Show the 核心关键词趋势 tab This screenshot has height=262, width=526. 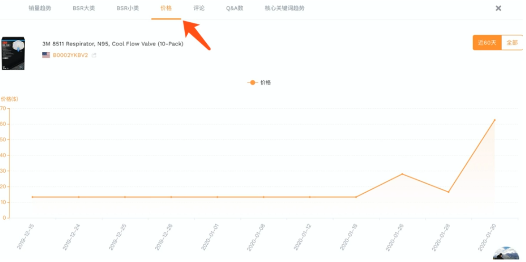[285, 9]
